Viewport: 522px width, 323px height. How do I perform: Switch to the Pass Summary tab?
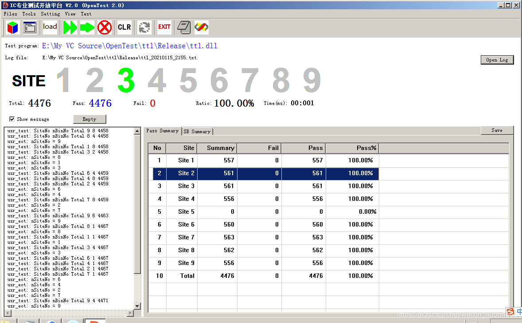click(x=163, y=131)
